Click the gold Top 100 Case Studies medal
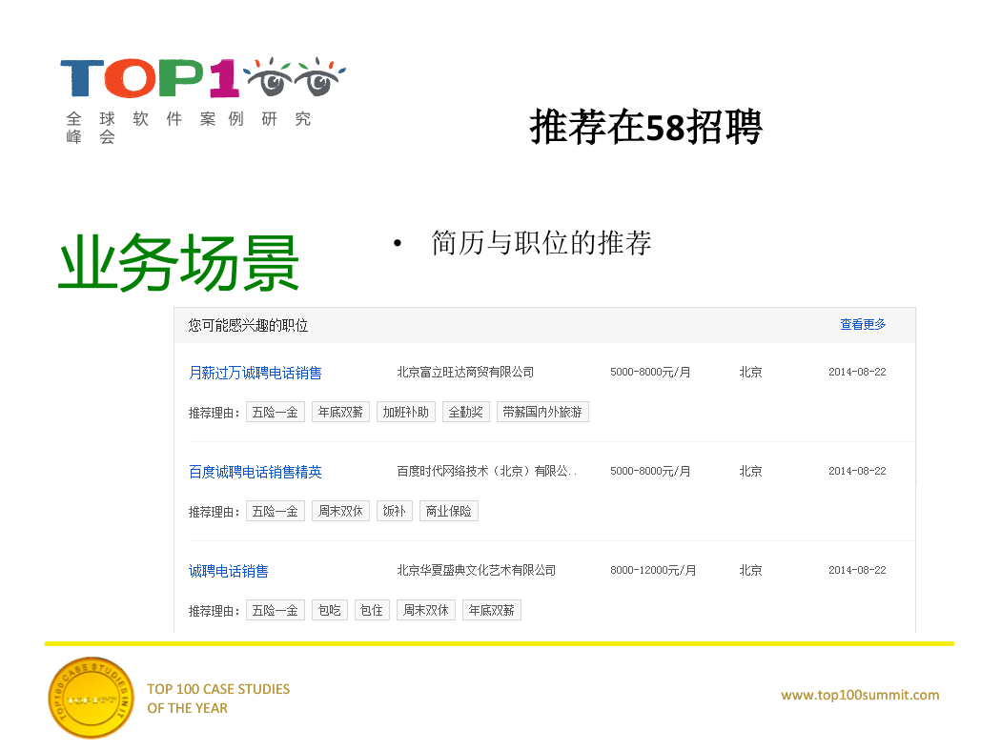 92,698
